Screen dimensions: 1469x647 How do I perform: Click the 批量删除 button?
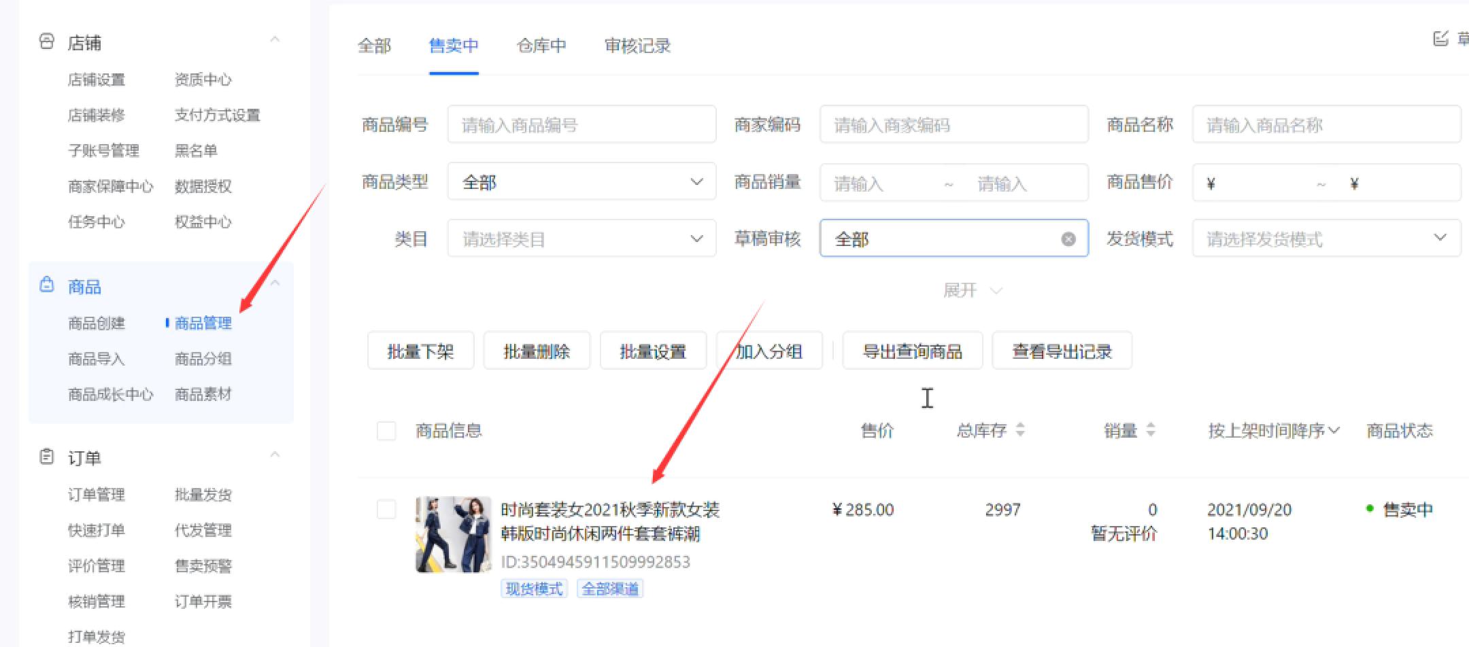537,351
